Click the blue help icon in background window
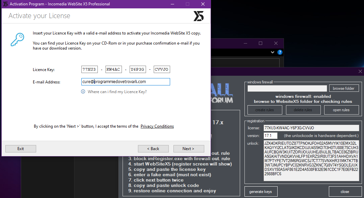This screenshot has width=364, height=198. (280, 52)
